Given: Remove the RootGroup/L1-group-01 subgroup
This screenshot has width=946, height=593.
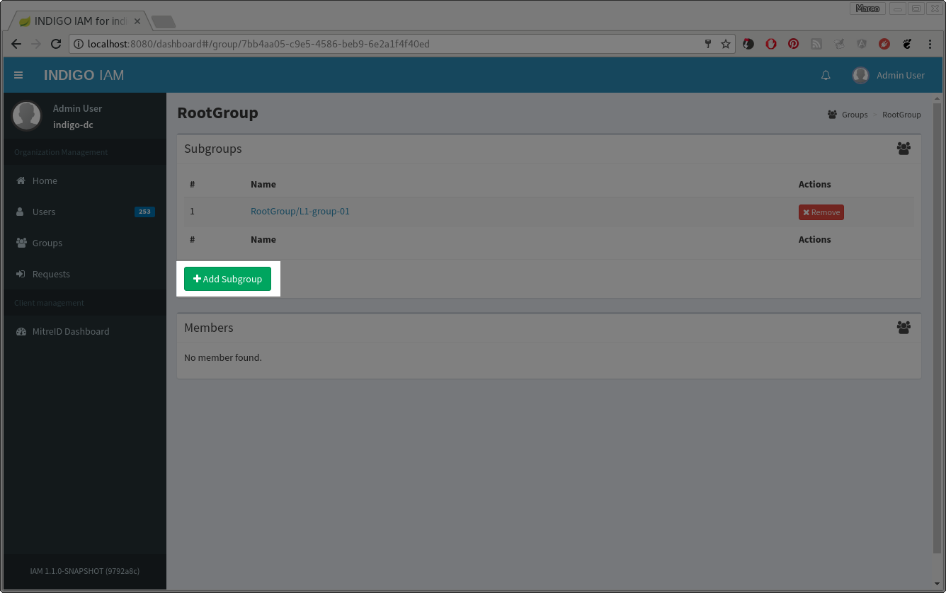Looking at the screenshot, I should point(821,212).
